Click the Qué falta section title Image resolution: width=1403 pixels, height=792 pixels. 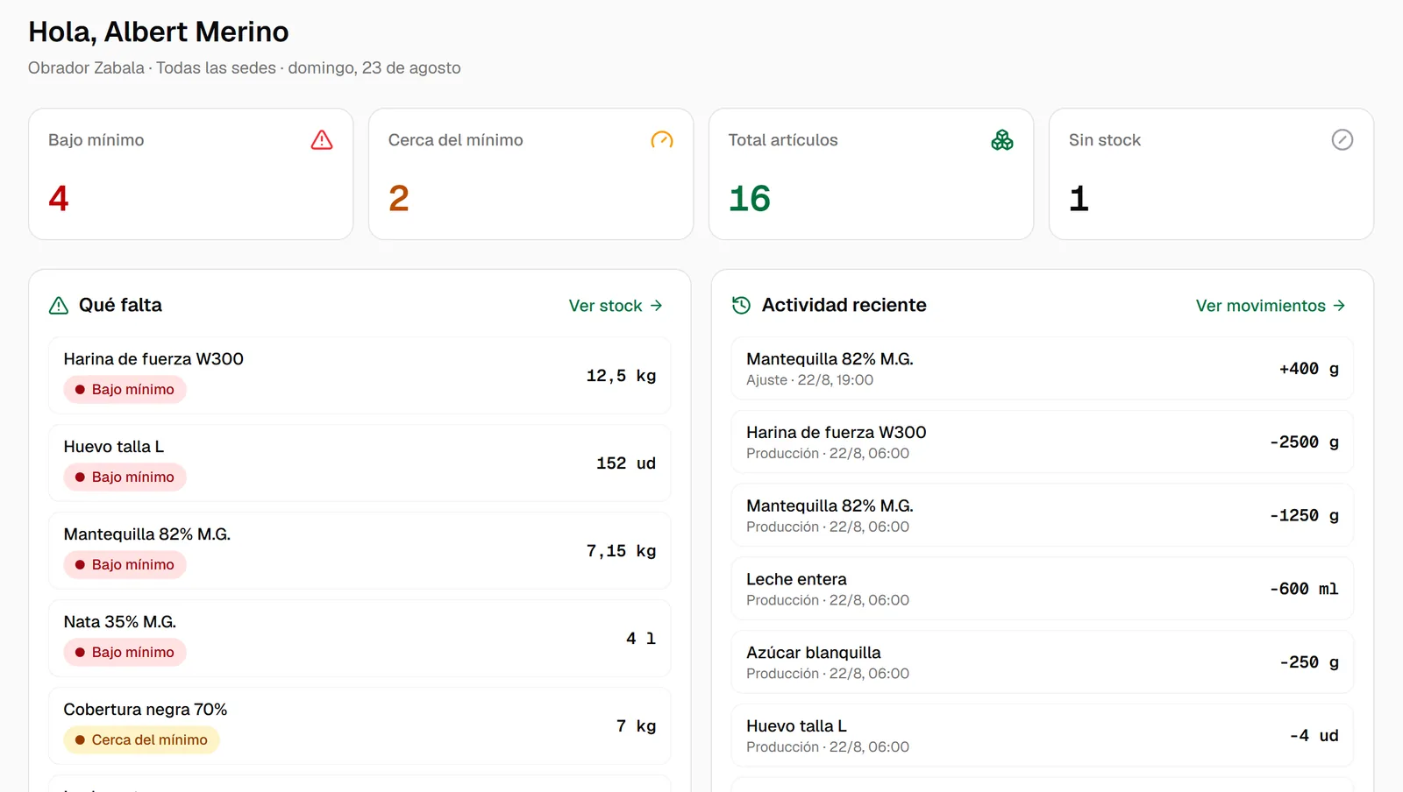point(120,305)
